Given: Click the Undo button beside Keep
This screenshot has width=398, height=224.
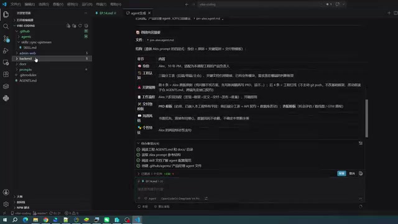Looking at the screenshot, I should tap(352, 174).
